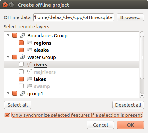Select the Boundaries Group label

coord(47,36)
